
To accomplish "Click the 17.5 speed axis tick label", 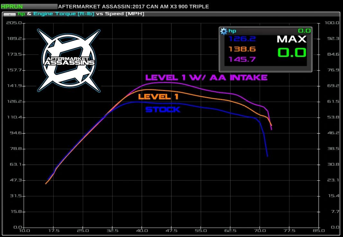I will (54, 231).
